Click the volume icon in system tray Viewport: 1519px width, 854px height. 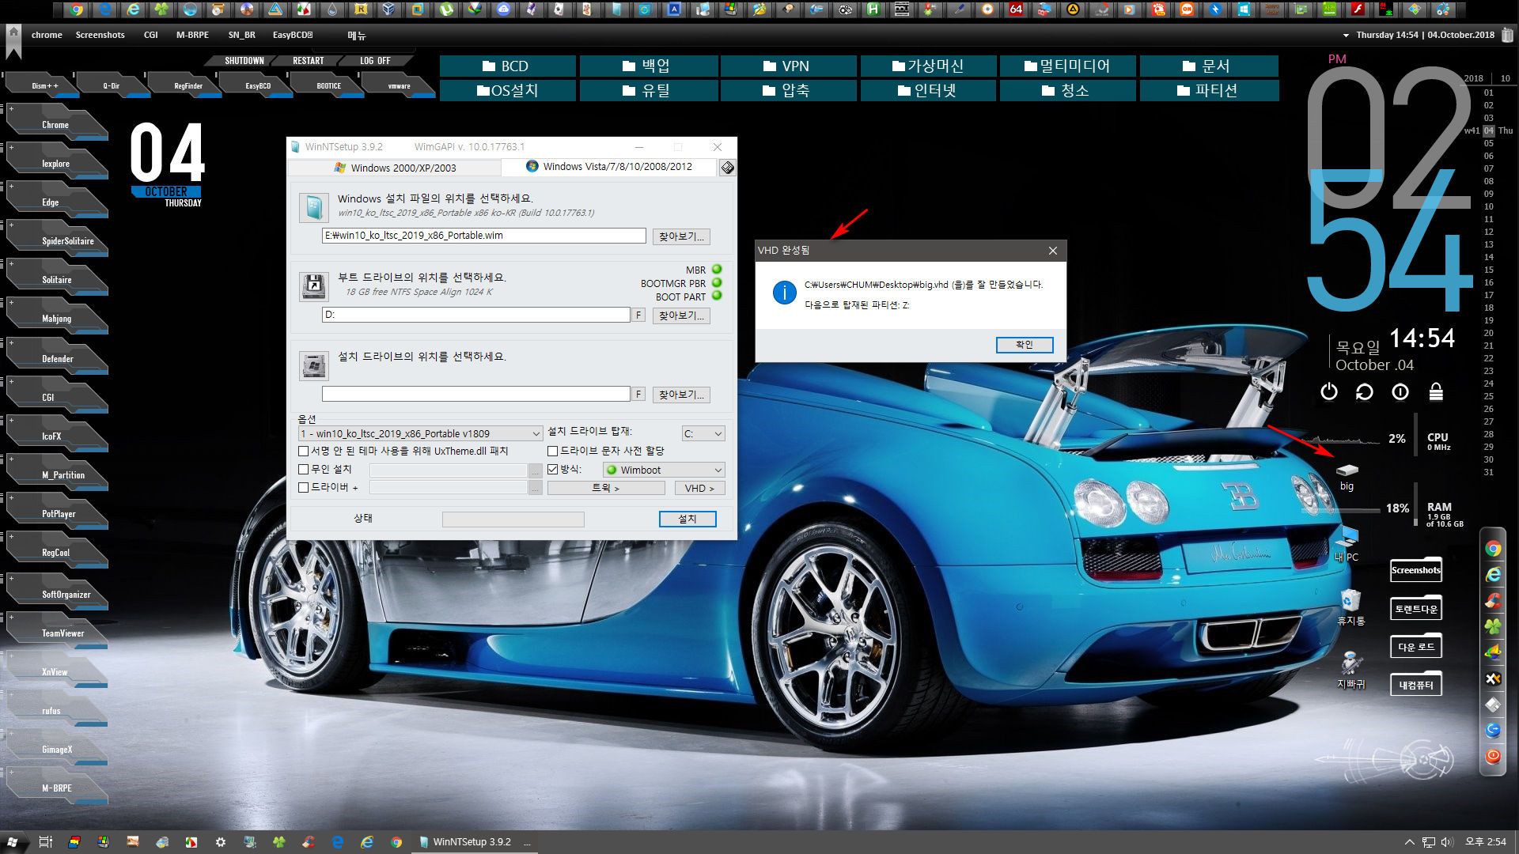tap(1448, 842)
